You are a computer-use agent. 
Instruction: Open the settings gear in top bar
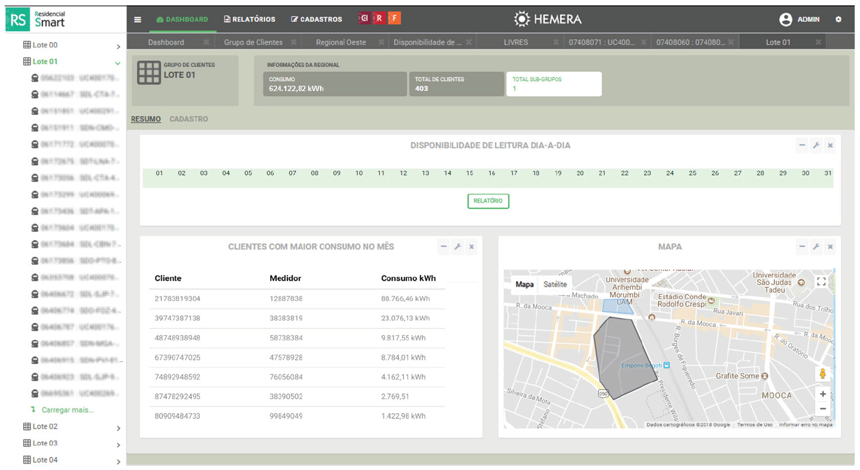point(838,20)
